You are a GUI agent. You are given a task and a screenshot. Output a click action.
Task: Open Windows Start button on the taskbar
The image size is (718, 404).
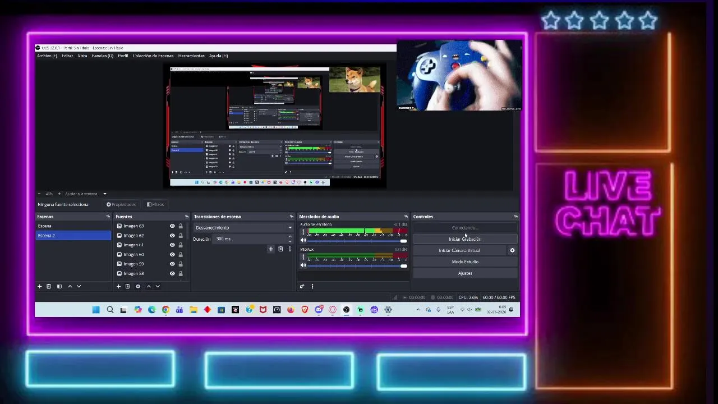[x=96, y=310]
